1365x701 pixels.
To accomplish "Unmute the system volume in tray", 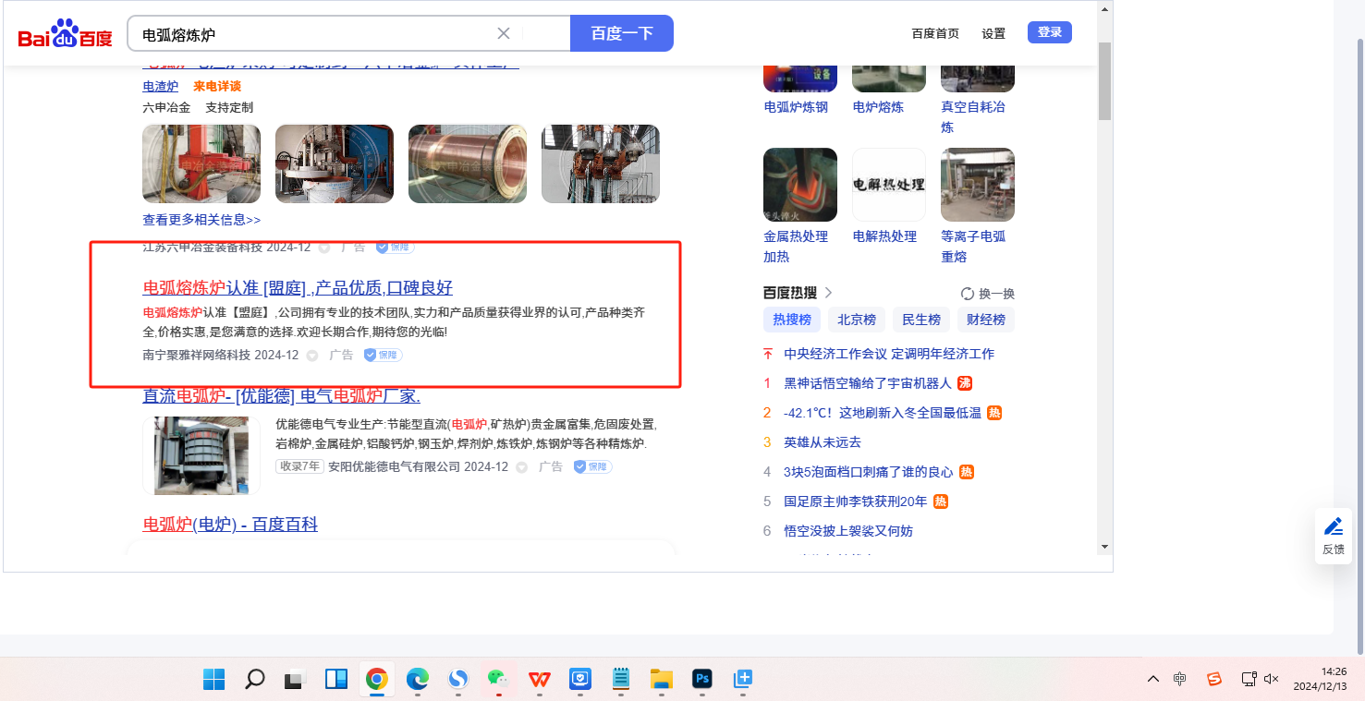I will 1271,679.
